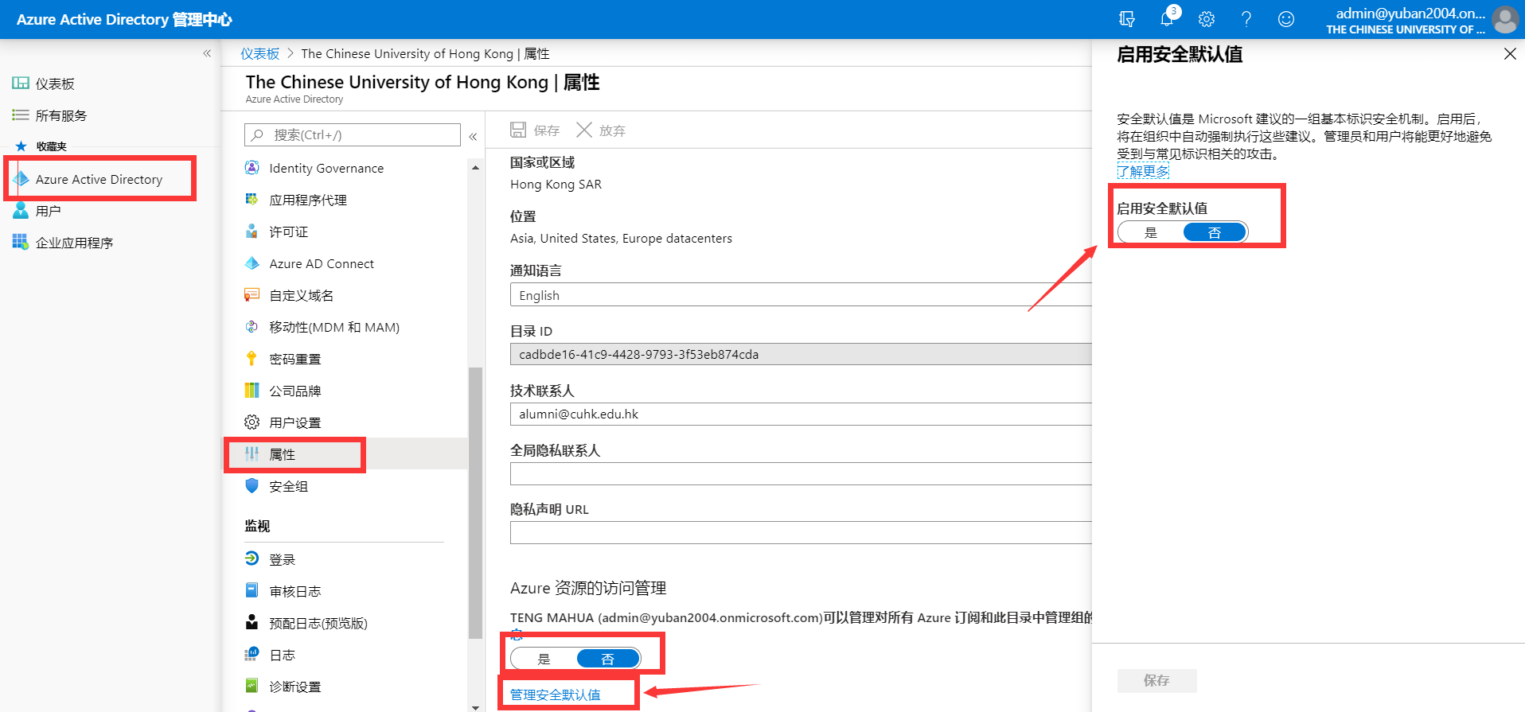1525x712 pixels.
Task: Set enable security defaults to 否
Action: [x=1215, y=232]
